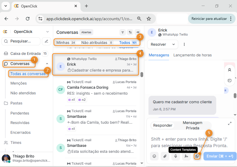Click the compose new conversation pencil icon
Image resolution: width=237 pixels, height=167 pixels.
click(x=46, y=41)
